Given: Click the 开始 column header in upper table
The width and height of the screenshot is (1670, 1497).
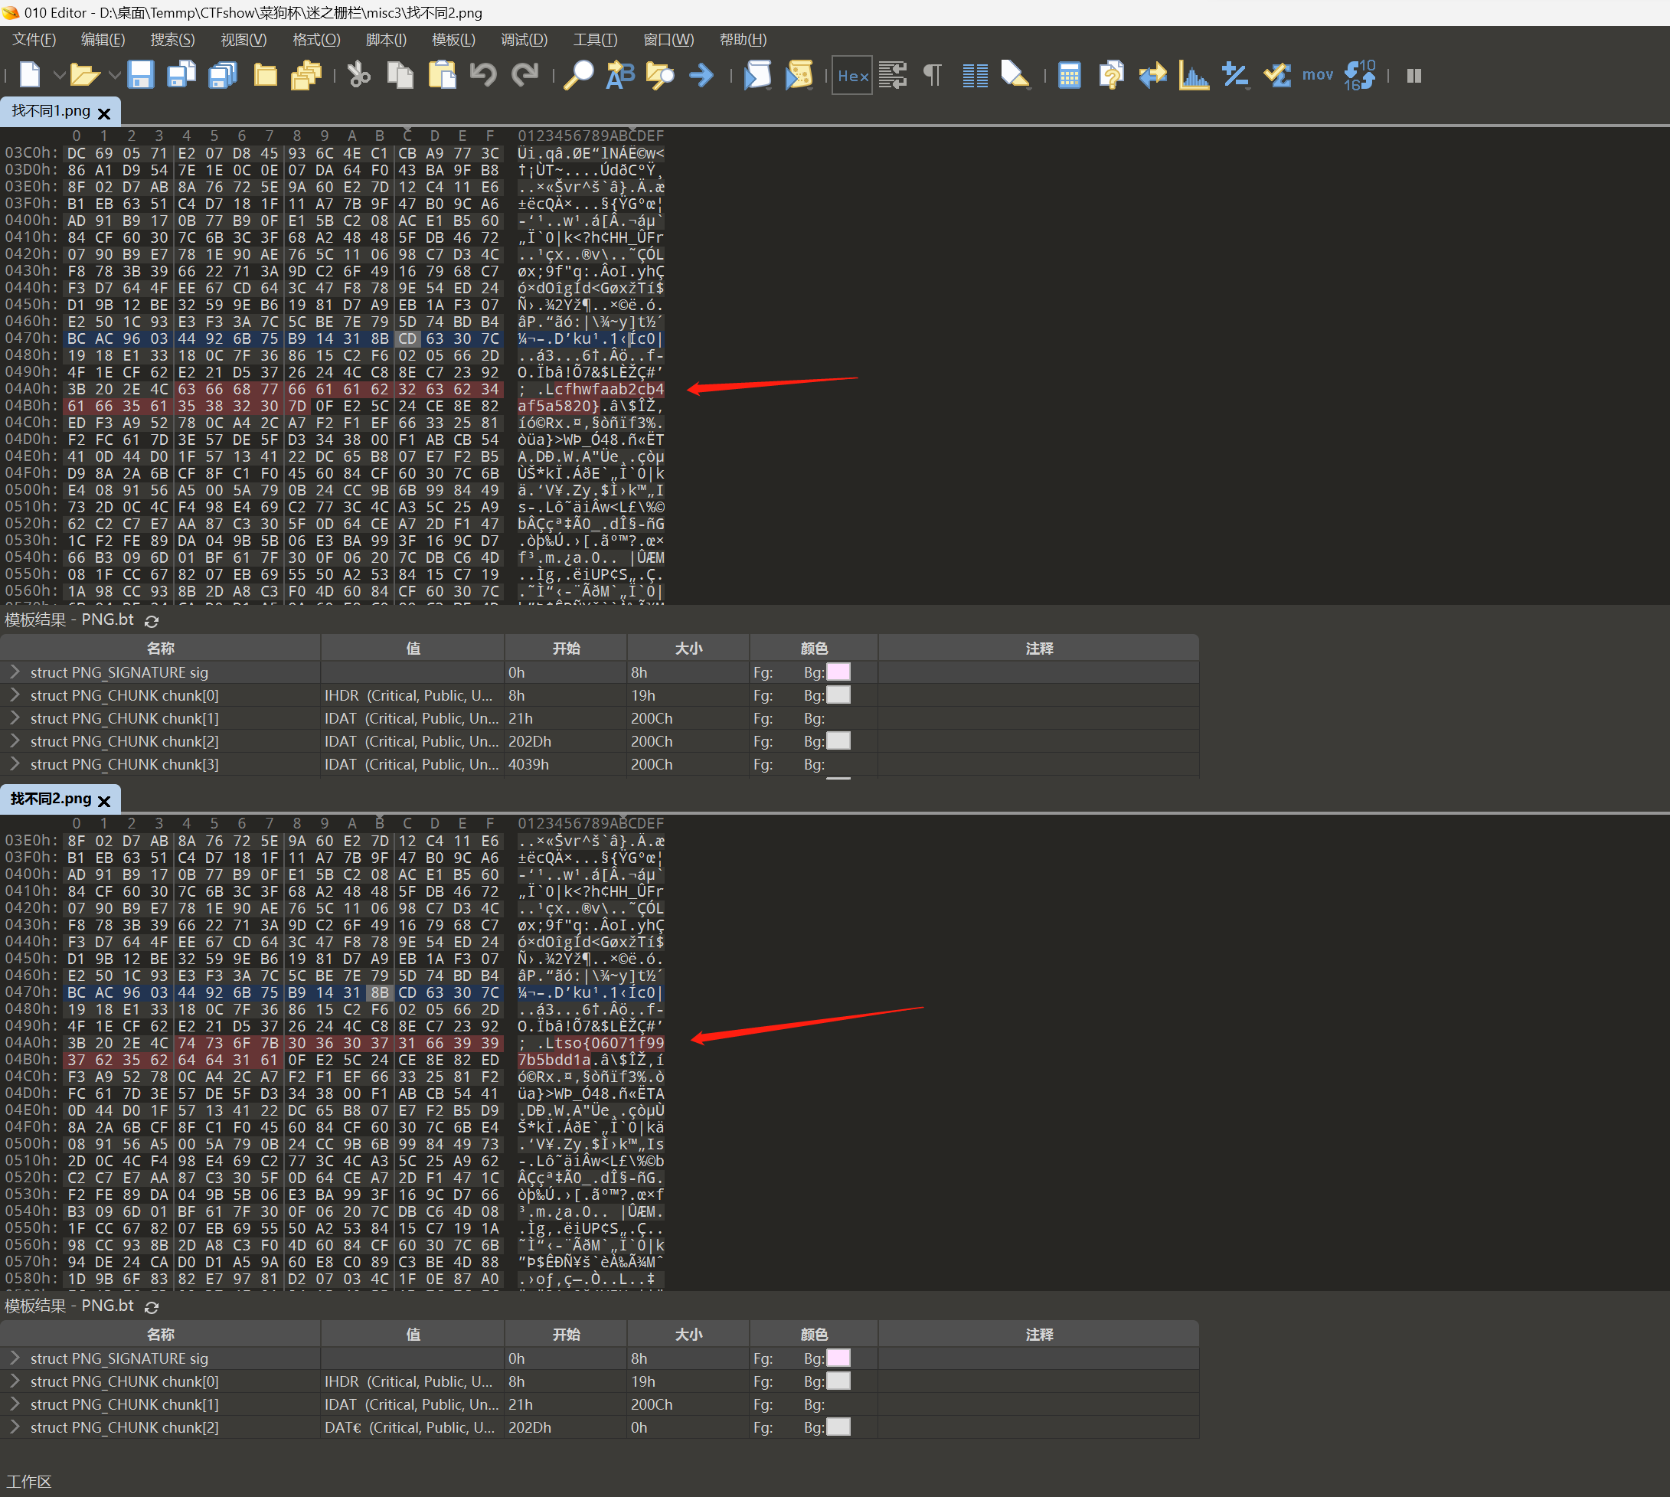Looking at the screenshot, I should (566, 648).
